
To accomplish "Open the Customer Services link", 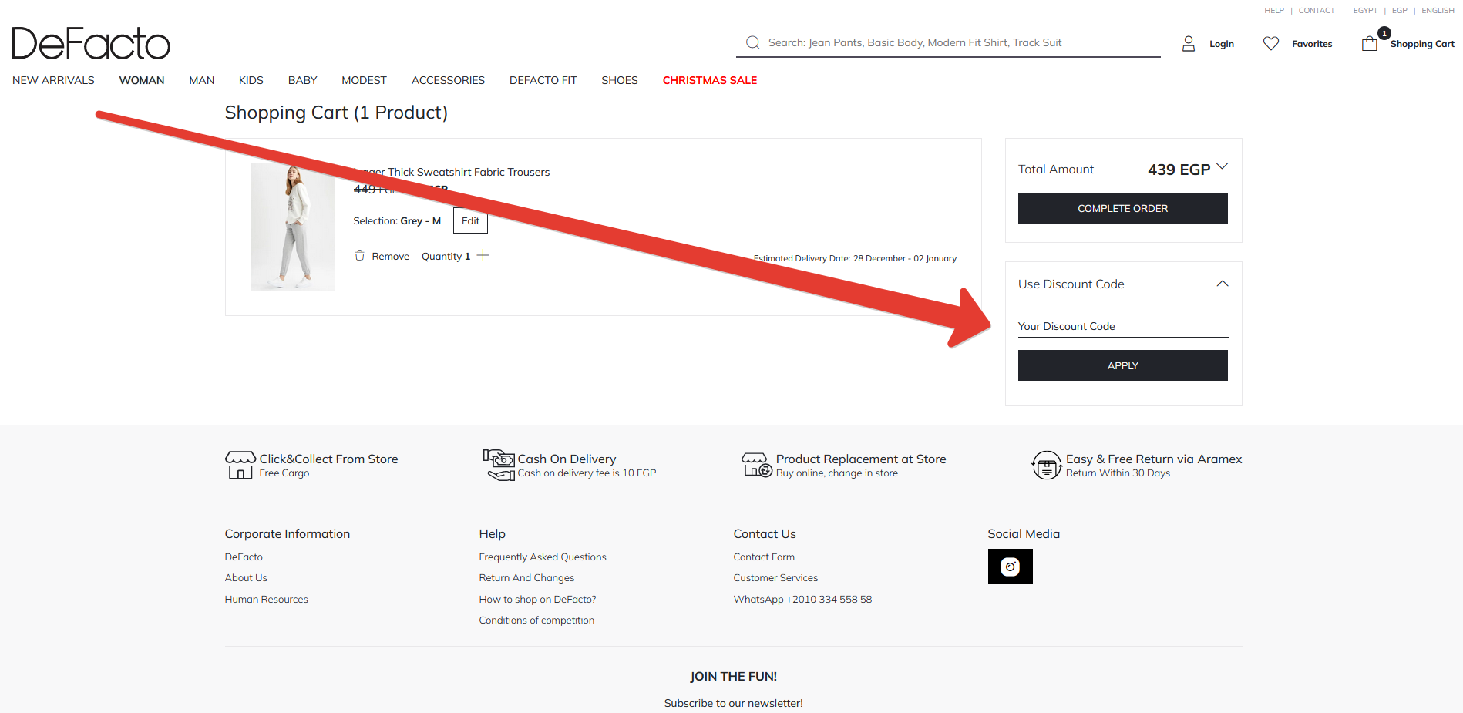I will click(x=775, y=577).
